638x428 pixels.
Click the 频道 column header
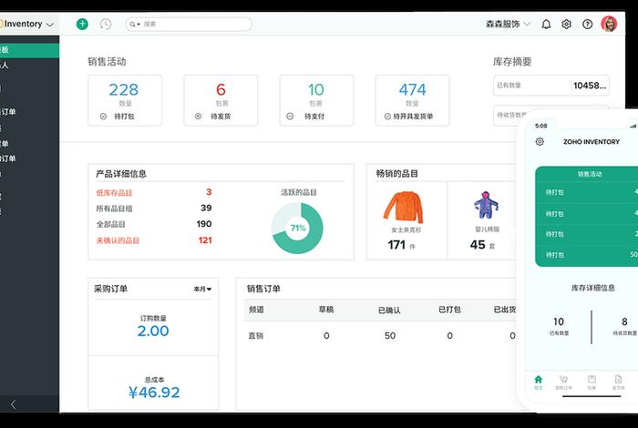[256, 310]
